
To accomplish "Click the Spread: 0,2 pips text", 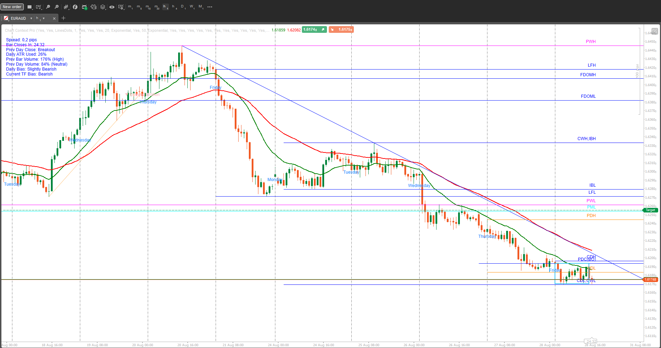I will coord(21,40).
